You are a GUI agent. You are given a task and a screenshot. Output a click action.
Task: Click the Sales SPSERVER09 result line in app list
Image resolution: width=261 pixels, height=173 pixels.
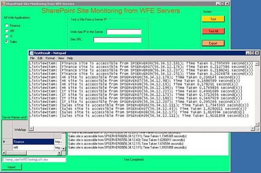[x=127, y=147]
